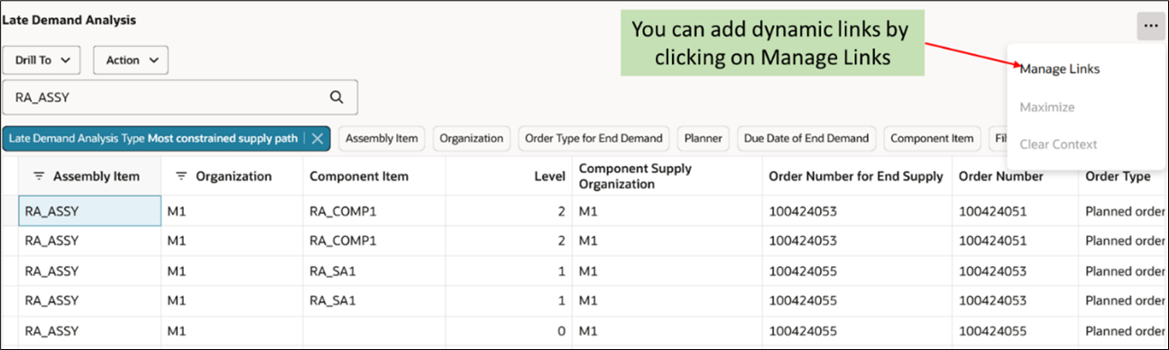Select the Clear Context menu entry

1058,144
